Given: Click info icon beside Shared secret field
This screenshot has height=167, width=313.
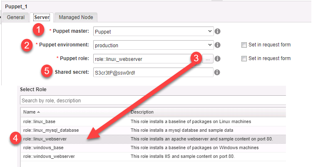Looking at the screenshot, I should [216, 73].
